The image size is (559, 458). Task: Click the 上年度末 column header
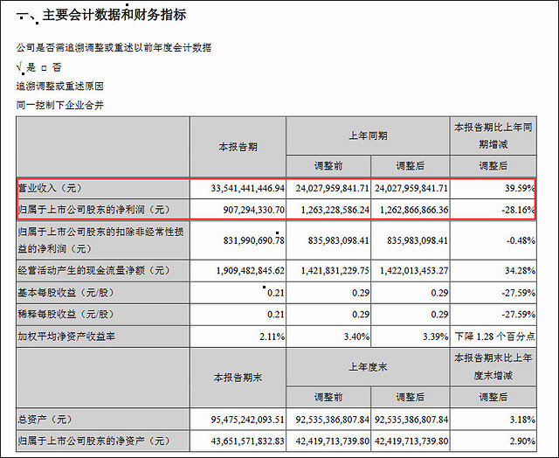pos(368,367)
